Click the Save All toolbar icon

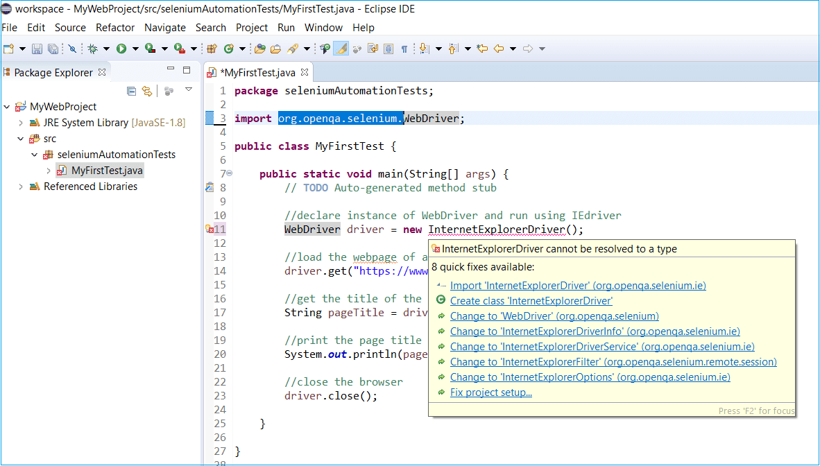pyautogui.click(x=53, y=49)
